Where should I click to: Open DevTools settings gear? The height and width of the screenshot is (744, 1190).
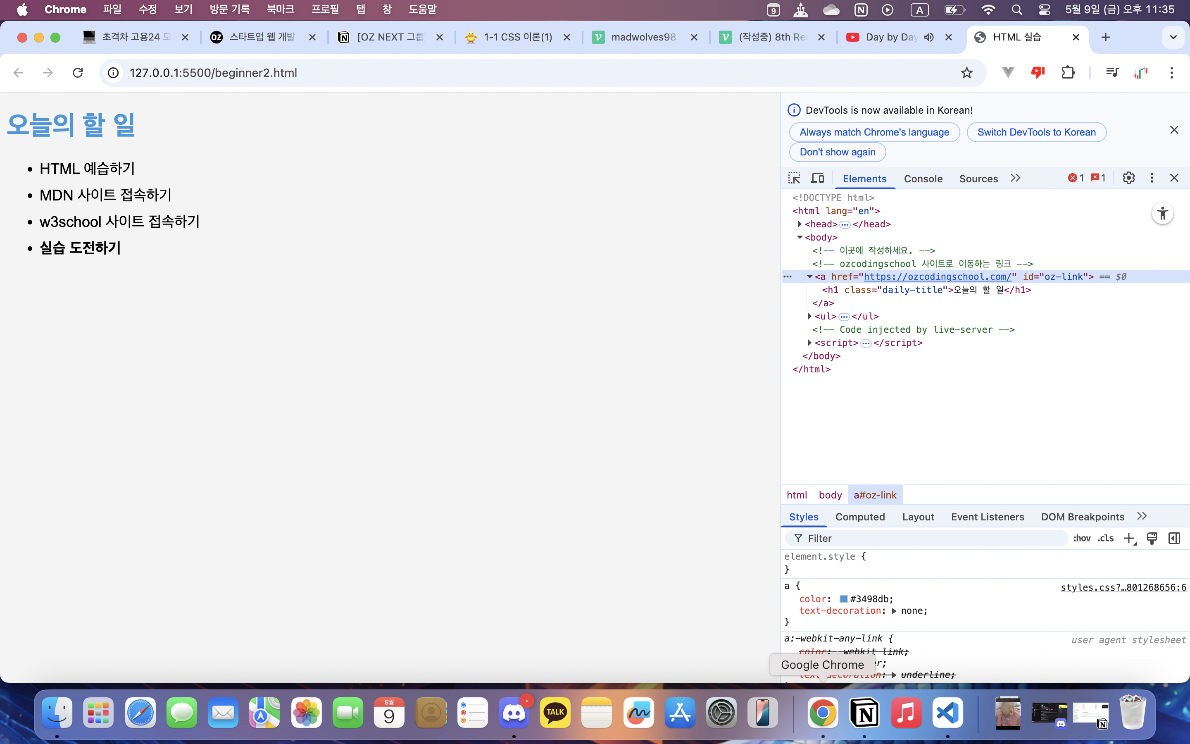(1128, 178)
